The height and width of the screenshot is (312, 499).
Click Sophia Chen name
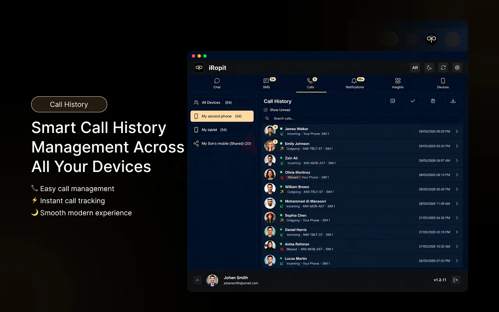point(296,215)
